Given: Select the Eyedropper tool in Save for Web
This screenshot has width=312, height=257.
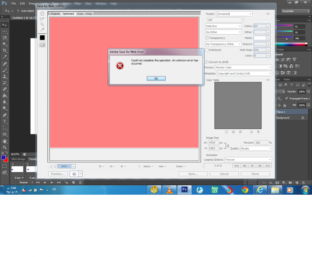Looking at the screenshot, I should pyautogui.click(x=42, y=30).
